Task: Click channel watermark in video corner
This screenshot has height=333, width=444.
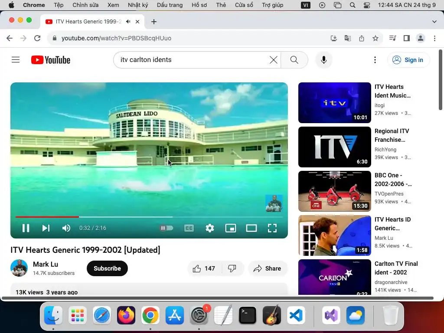Action: pos(274,203)
